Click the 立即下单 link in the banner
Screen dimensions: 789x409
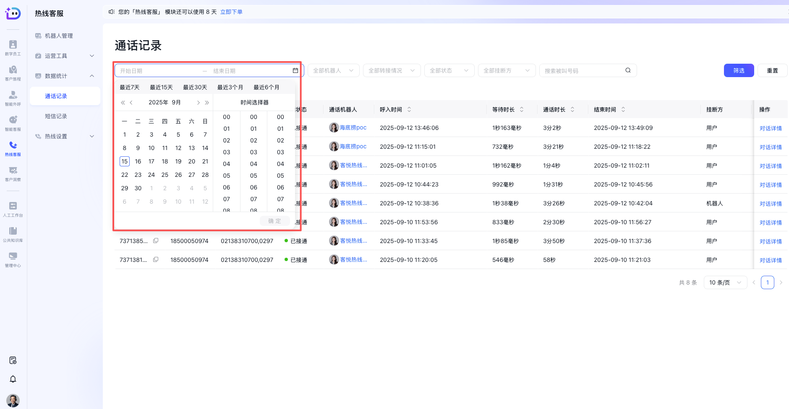pos(231,12)
